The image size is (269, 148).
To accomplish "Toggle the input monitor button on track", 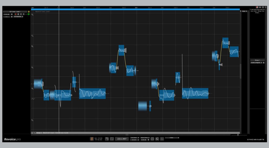I will pyautogui.click(x=18, y=14).
